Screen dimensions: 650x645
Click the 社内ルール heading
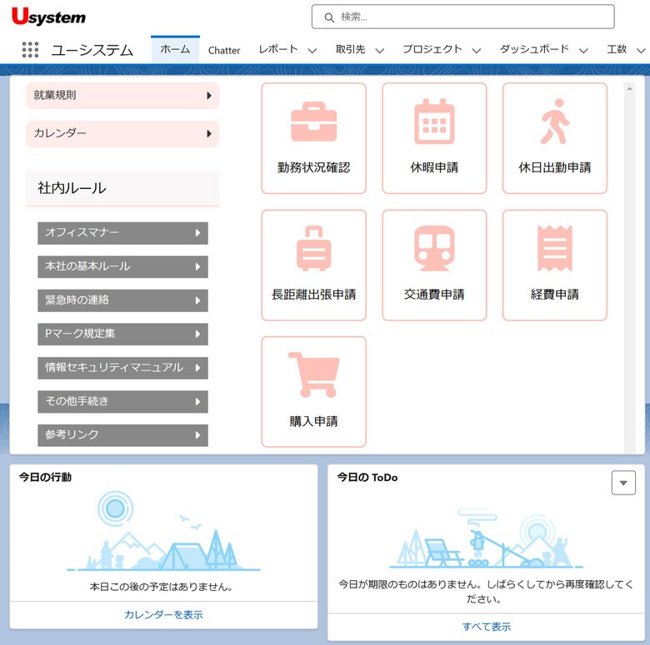point(72,188)
